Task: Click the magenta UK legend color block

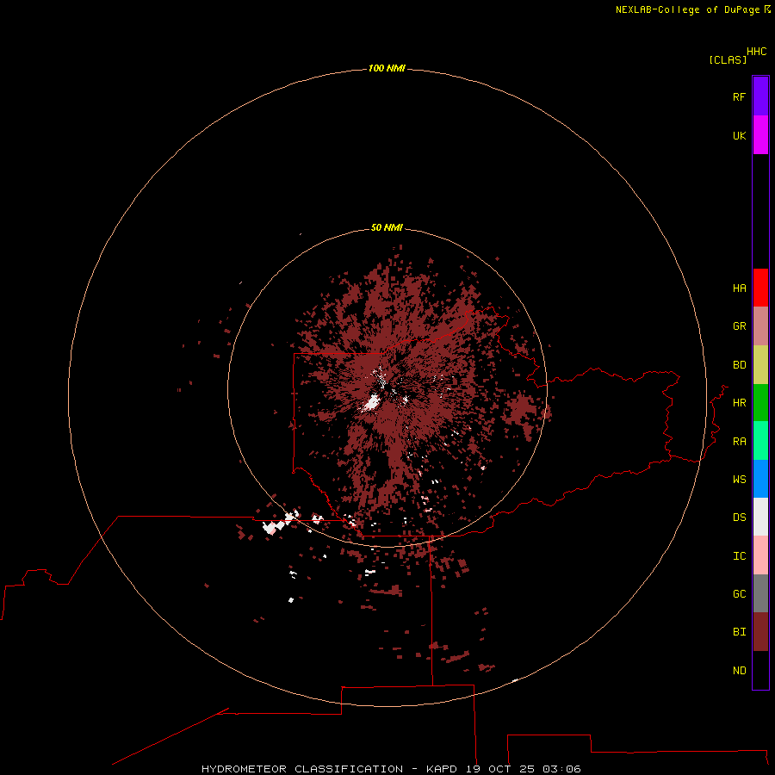Action: (x=760, y=135)
